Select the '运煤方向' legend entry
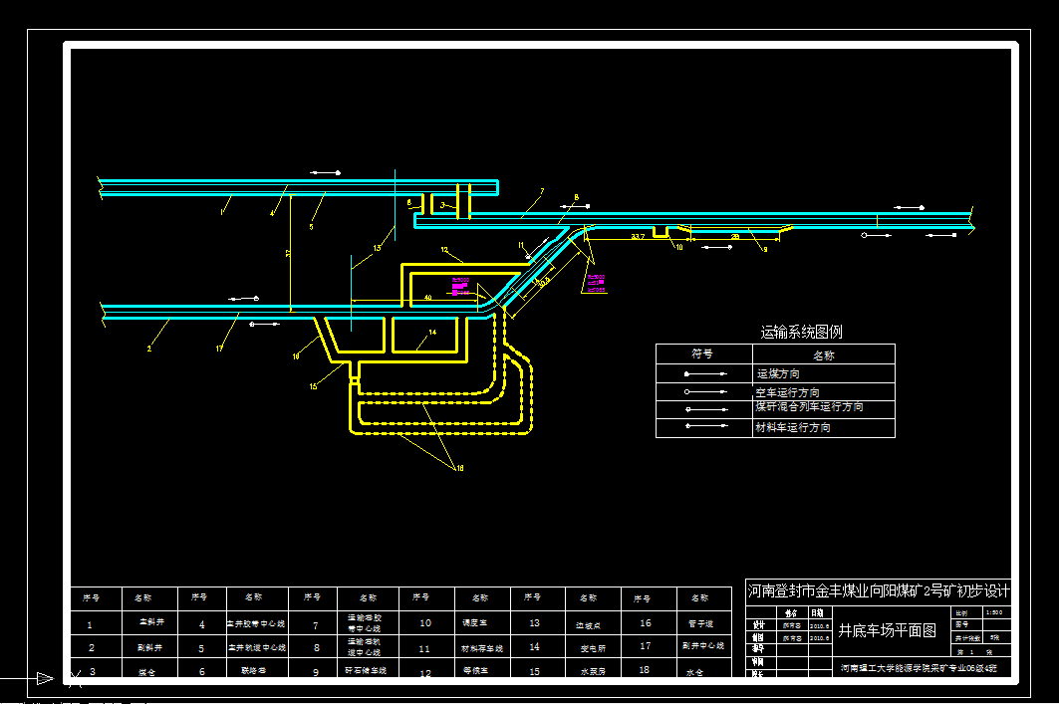This screenshot has height=704, width=1059. [778, 374]
